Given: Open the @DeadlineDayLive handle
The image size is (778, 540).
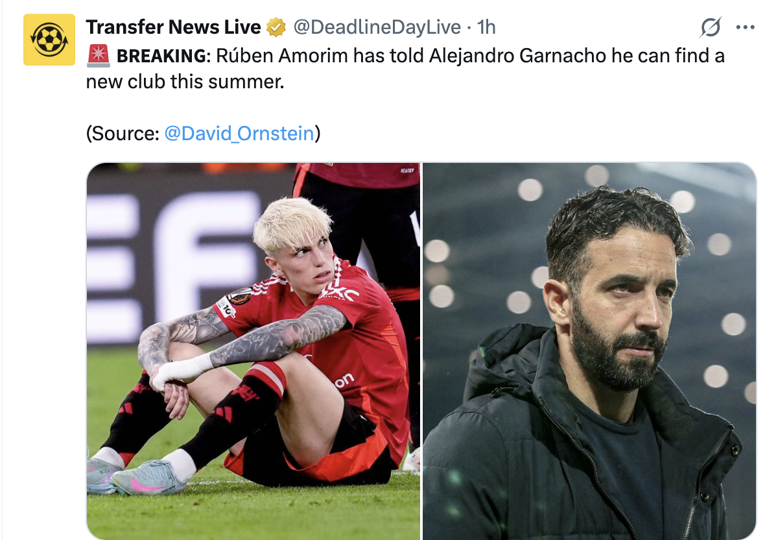Looking at the screenshot, I should point(377,27).
